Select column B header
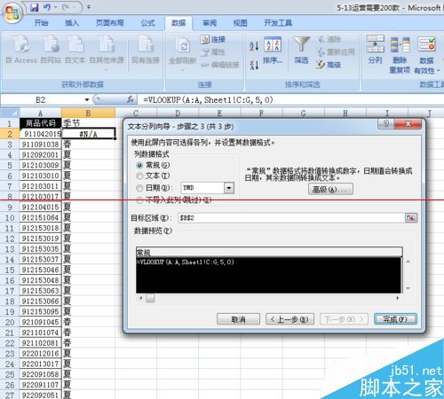The height and width of the screenshot is (399, 444). [x=88, y=113]
